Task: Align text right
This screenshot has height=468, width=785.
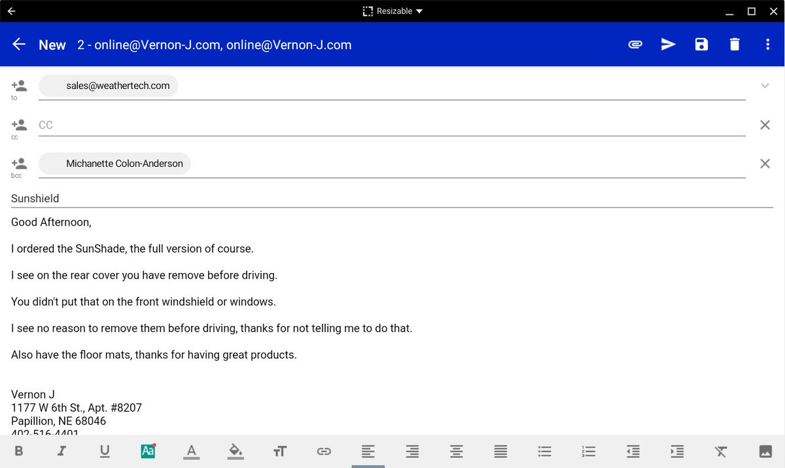Action: 412,451
